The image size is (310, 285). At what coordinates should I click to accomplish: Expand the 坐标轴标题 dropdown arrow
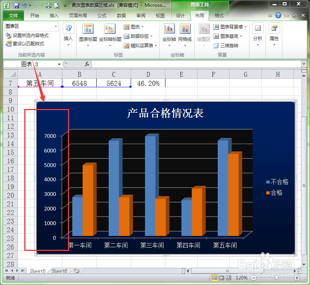[x=110, y=46]
